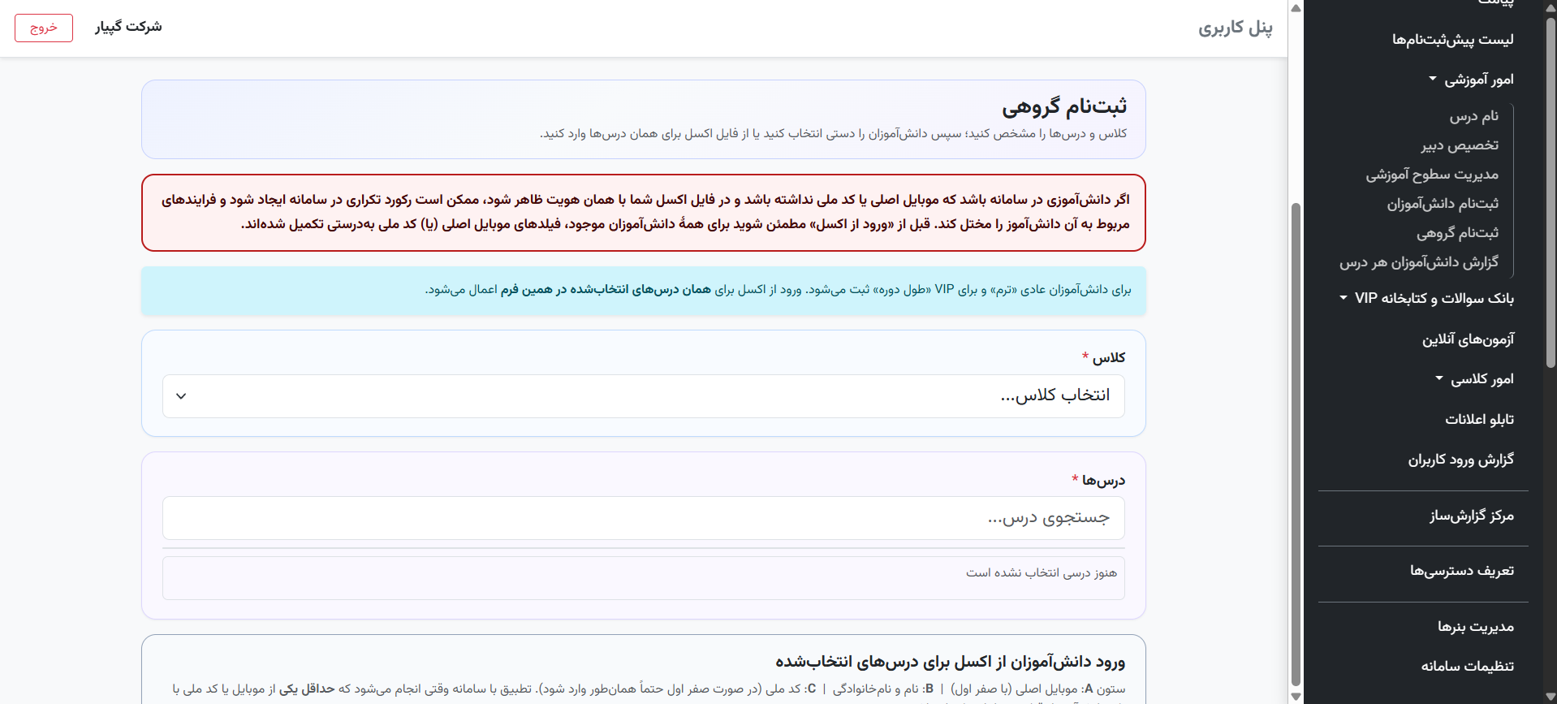The width and height of the screenshot is (1557, 704).
Task: Select تخصیص دبیر submenu item
Action: [1460, 145]
